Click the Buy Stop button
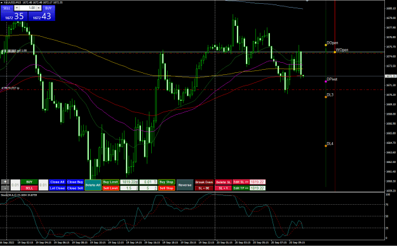 point(166,182)
